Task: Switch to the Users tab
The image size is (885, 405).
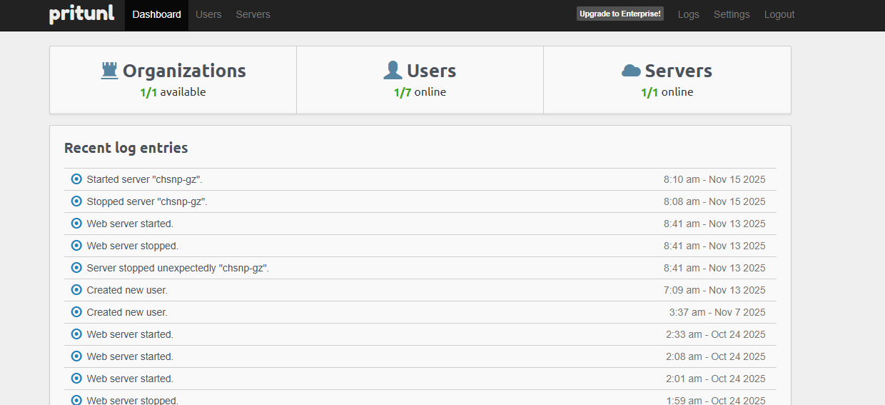Action: 208,14
